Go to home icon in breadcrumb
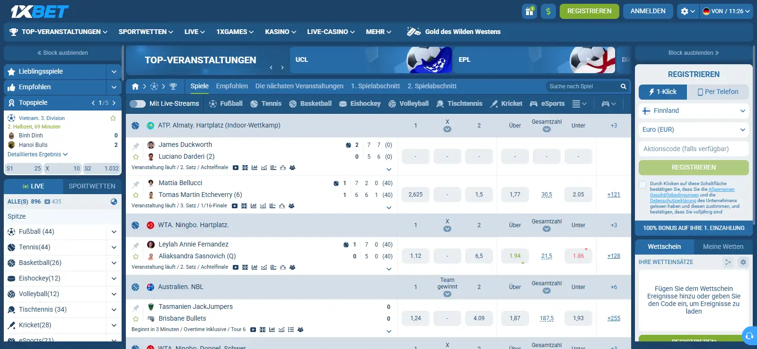 [x=135, y=86]
